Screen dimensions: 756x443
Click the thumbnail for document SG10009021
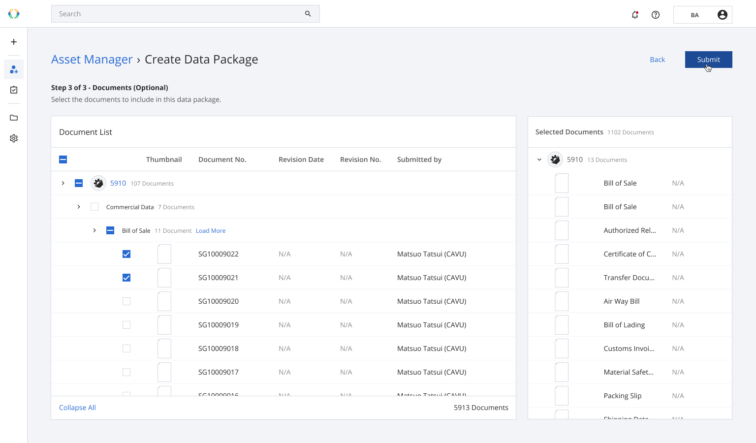(x=164, y=278)
